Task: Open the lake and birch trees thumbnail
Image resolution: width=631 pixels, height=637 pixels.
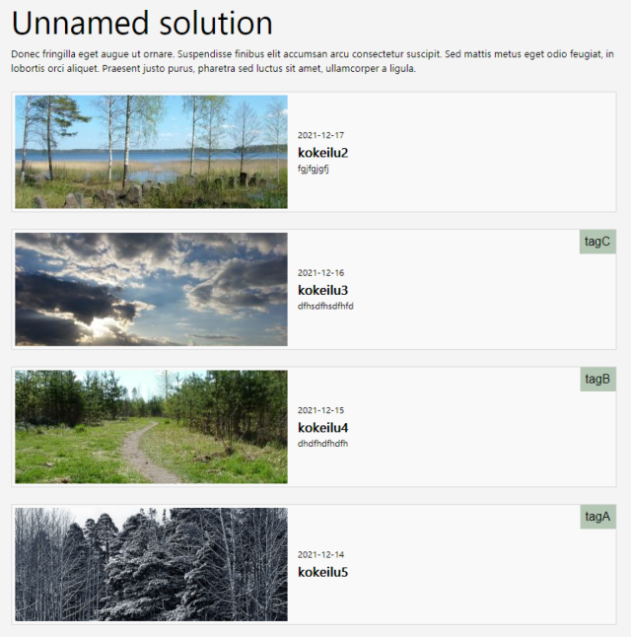Action: pyautogui.click(x=151, y=152)
